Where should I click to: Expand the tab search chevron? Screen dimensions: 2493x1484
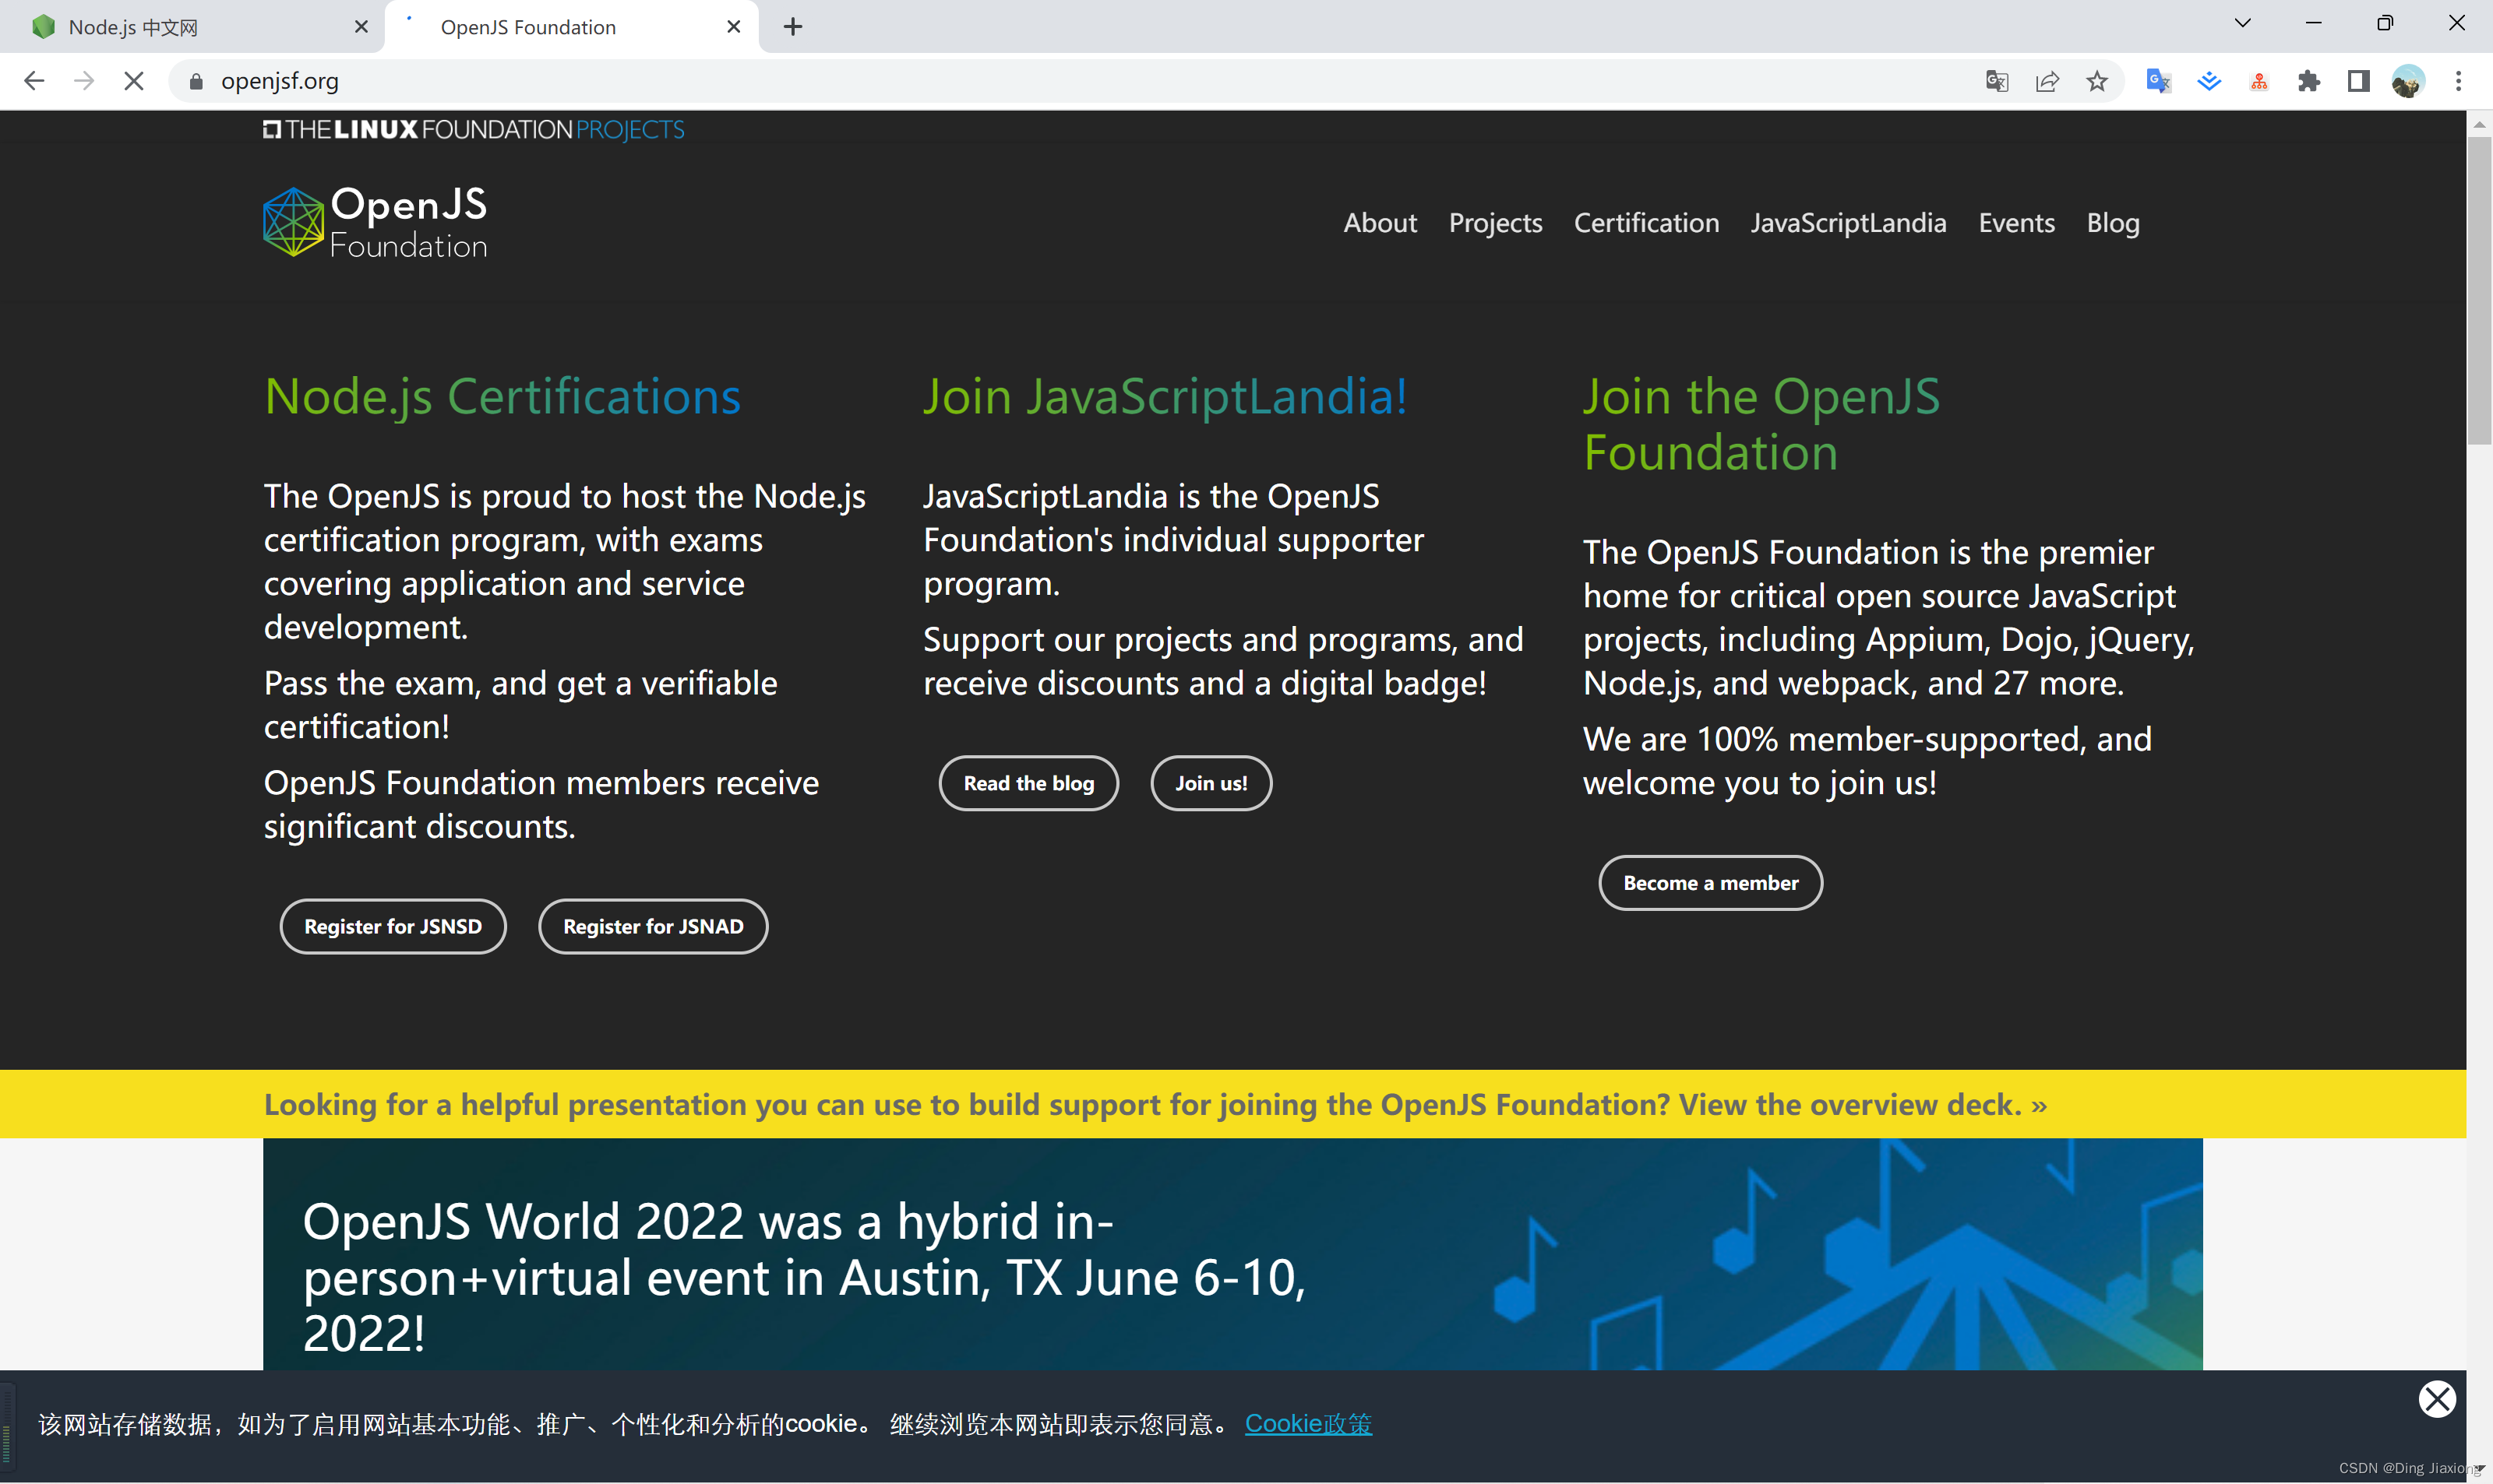tap(2242, 23)
